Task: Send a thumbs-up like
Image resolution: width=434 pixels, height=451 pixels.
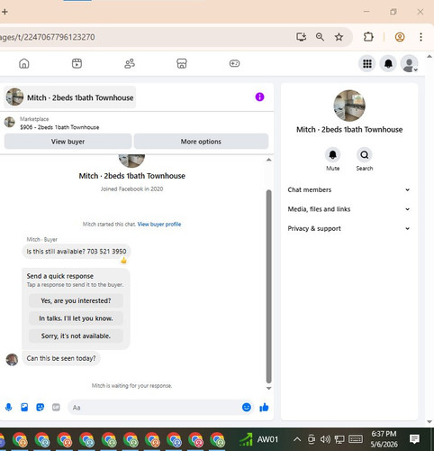Action: click(264, 408)
